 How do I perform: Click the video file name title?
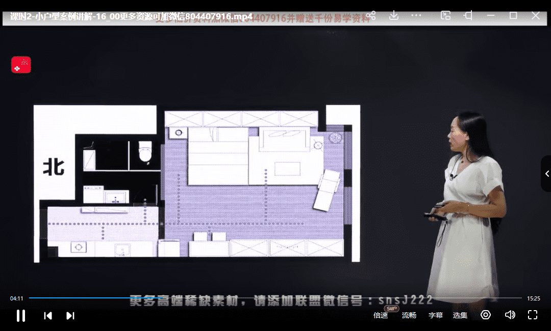click(x=131, y=16)
